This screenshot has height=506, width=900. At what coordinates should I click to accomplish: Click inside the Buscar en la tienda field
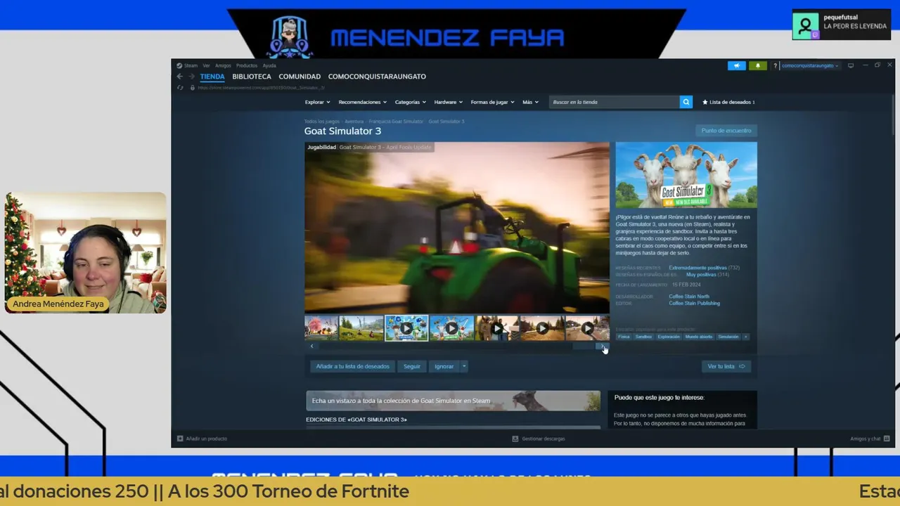tap(614, 102)
